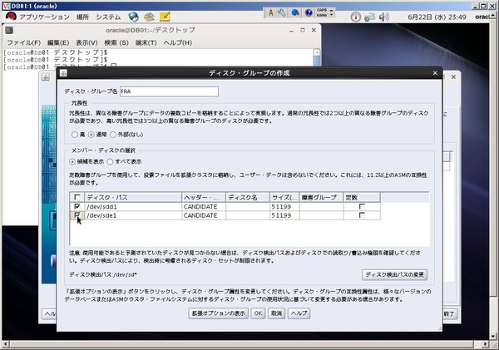Toggle the 定数 checkbox for /dev/sdd1

(362, 207)
